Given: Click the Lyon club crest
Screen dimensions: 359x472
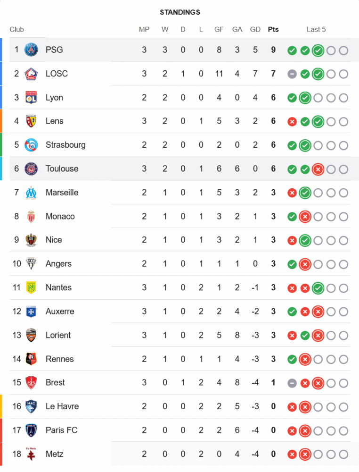Looking at the screenshot, I should pos(31,98).
